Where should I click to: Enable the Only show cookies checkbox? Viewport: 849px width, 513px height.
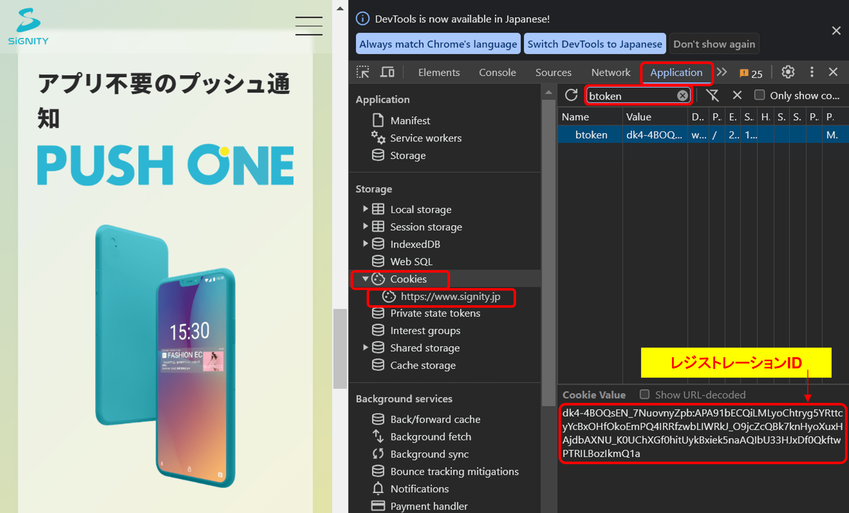click(x=759, y=95)
